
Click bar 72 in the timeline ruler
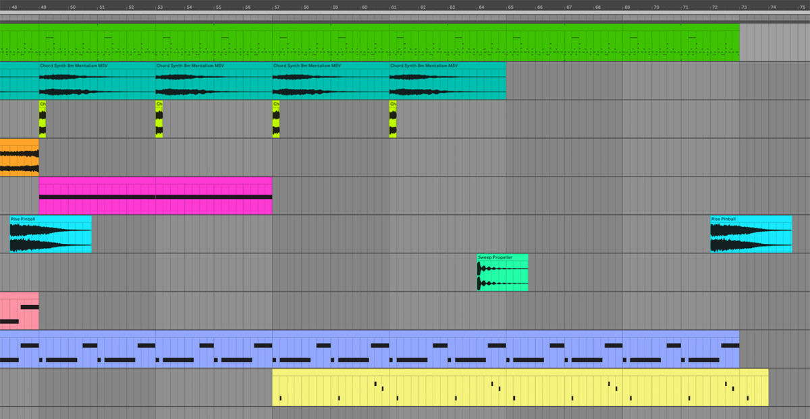[x=714, y=6]
